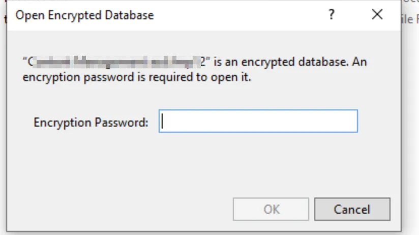This screenshot has width=419, height=235.
Task: Click the background window strip above dialog
Action: click(x=203, y=2)
